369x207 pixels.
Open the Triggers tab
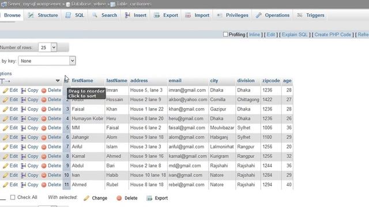pyautogui.click(x=311, y=16)
